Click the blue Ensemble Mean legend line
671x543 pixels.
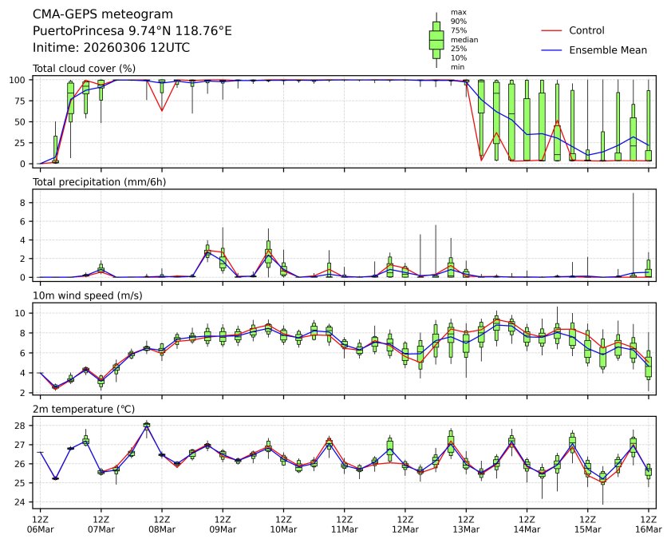[x=552, y=50]
